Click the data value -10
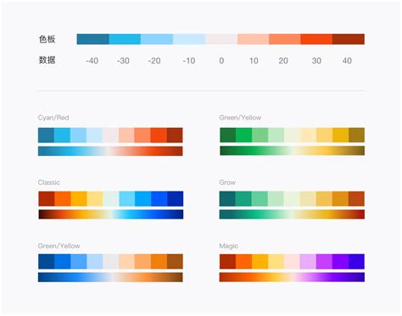402x316 pixels. (x=189, y=61)
